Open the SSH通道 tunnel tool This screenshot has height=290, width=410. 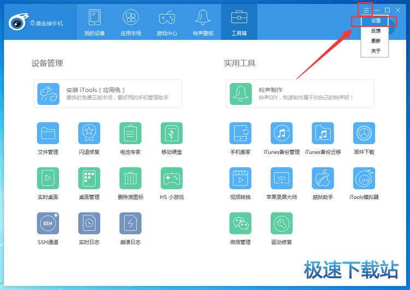(48, 223)
